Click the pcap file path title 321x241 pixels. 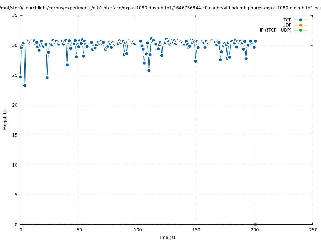pyautogui.click(x=160, y=8)
